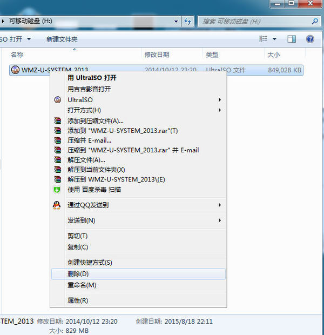Expand the UltraISO submenu arrow
The height and width of the screenshot is (335, 324).
point(220,100)
